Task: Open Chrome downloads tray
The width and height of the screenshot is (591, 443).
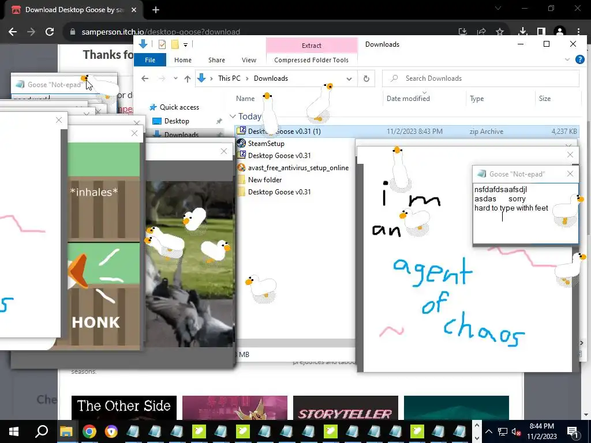Action: 522,32
